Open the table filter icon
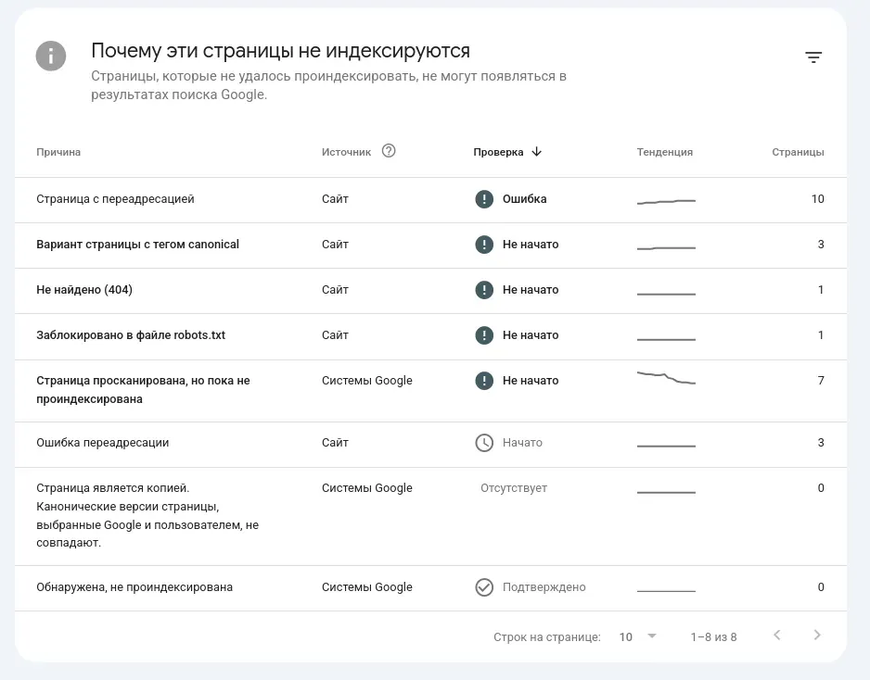870x680 pixels. (x=813, y=57)
